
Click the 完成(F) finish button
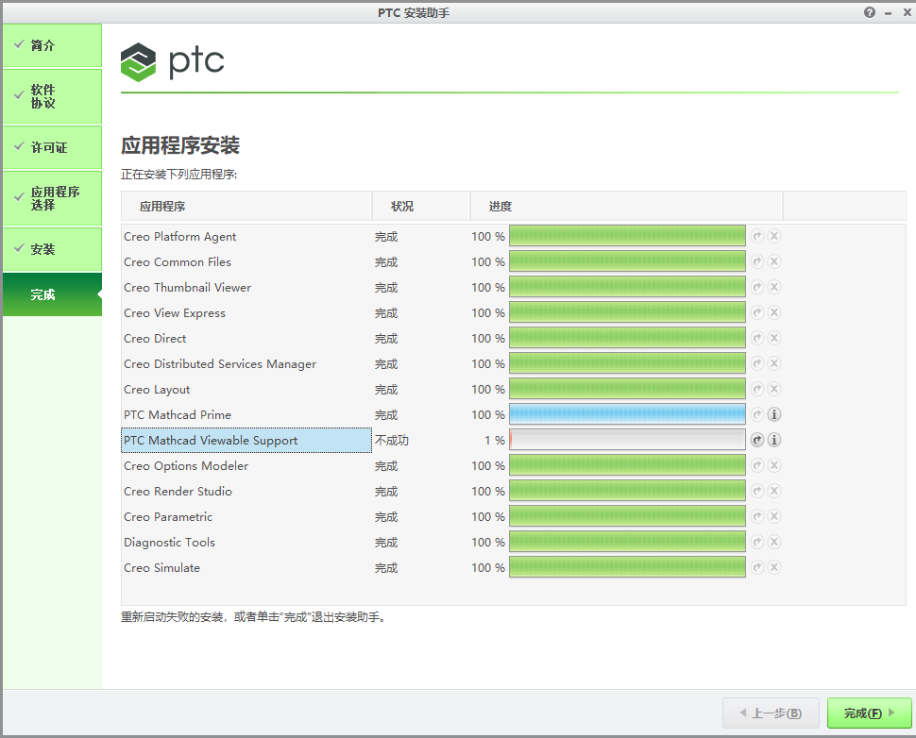(x=870, y=713)
